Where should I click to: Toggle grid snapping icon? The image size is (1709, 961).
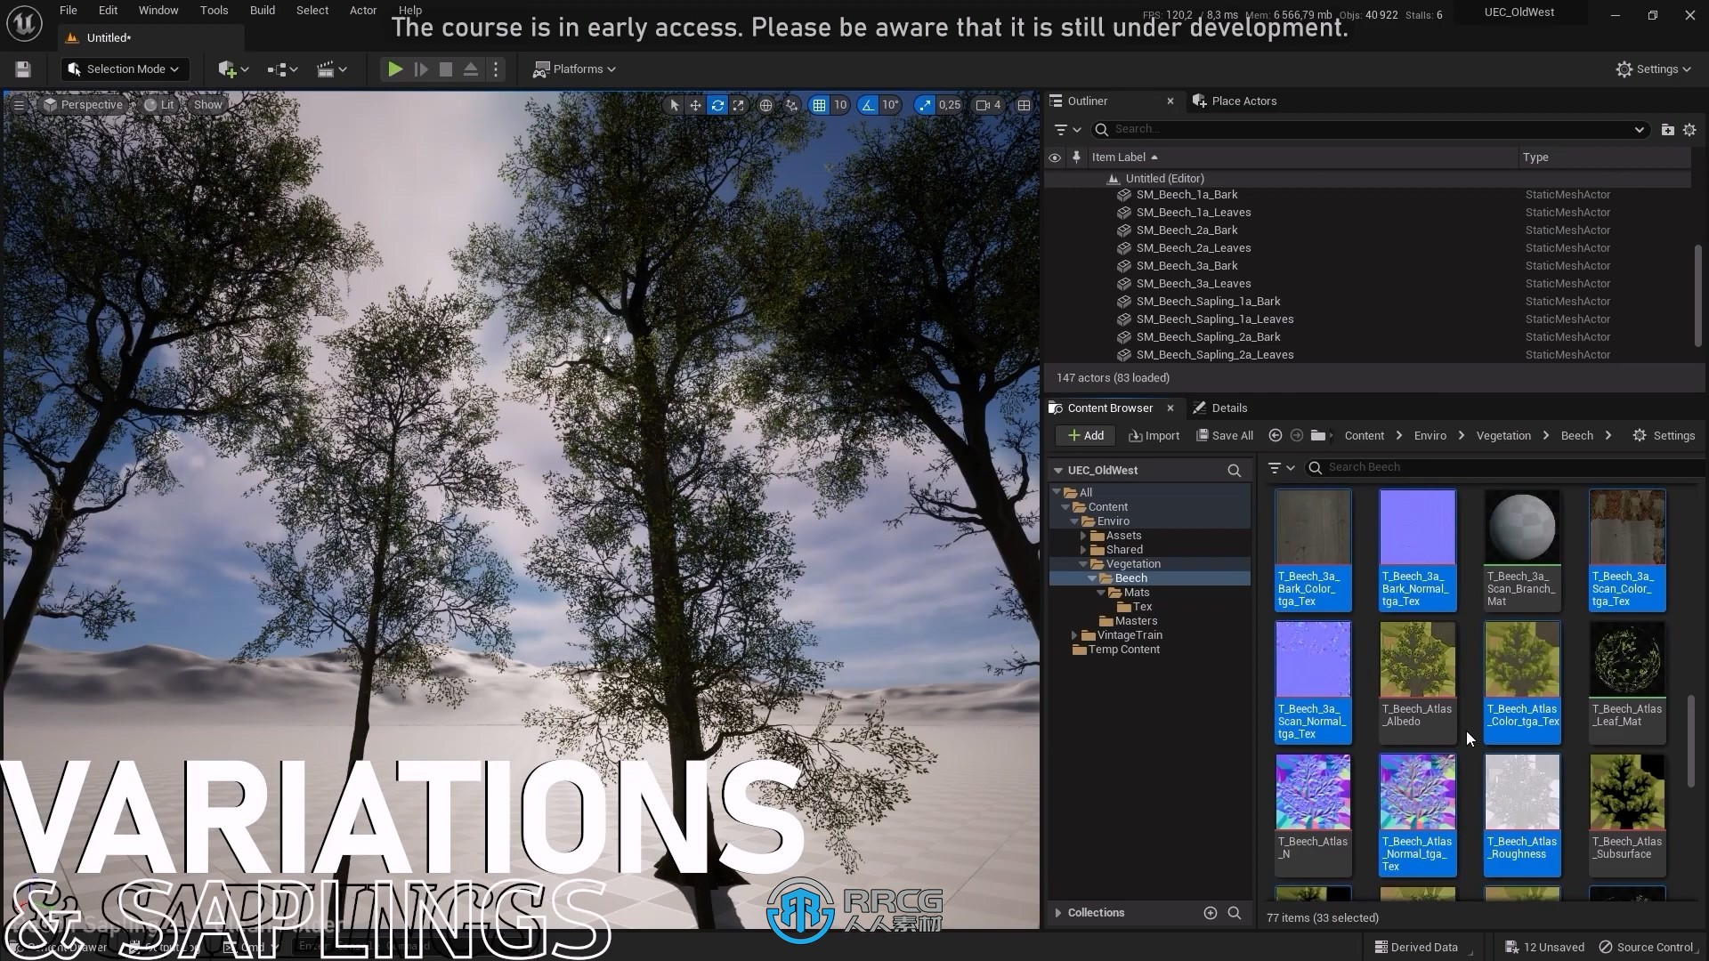[819, 105]
